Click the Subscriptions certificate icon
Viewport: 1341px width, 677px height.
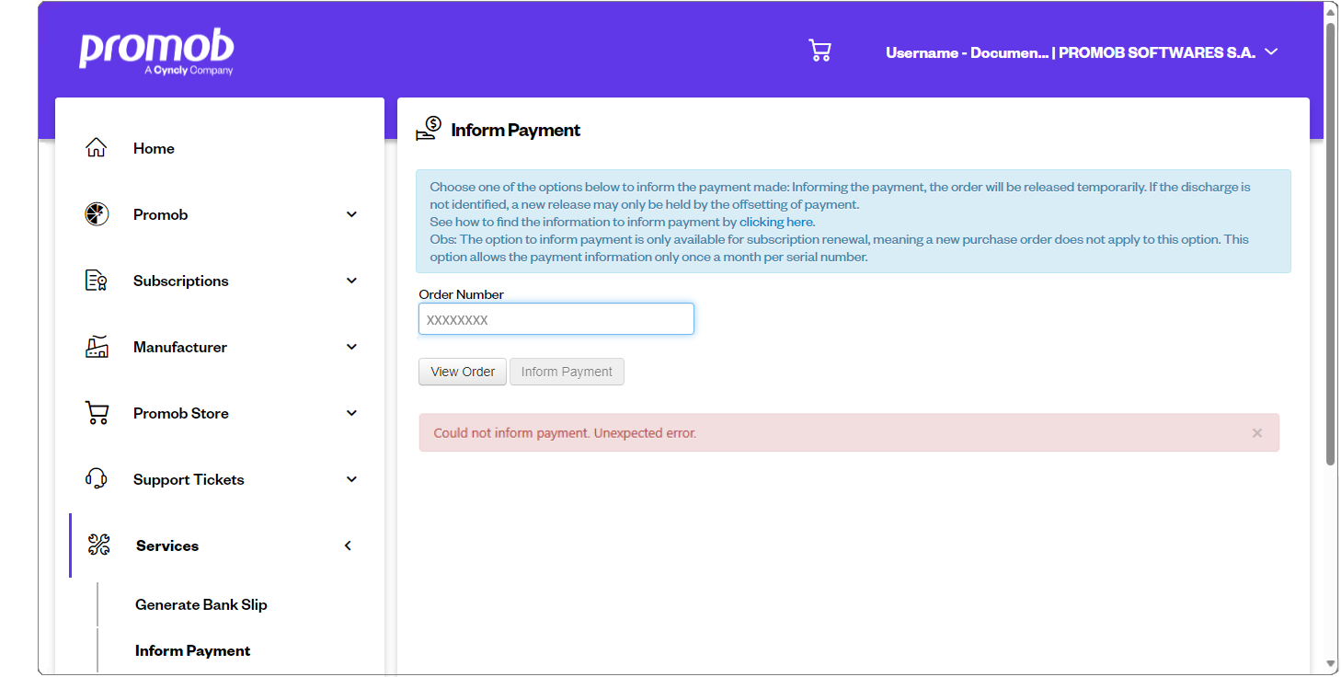[x=97, y=281]
